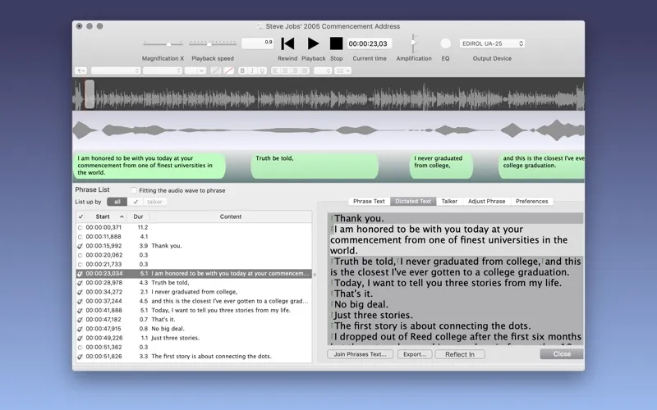
Task: Switch to the Talker tab
Action: coord(449,201)
